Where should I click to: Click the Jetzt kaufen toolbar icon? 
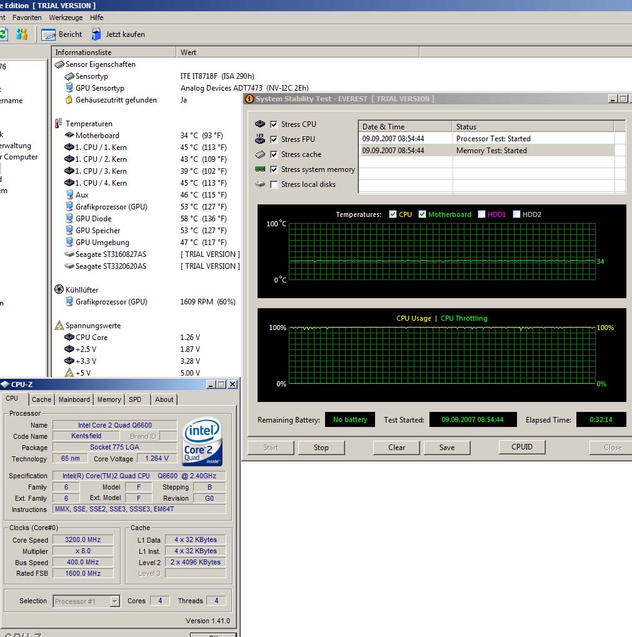pos(96,34)
